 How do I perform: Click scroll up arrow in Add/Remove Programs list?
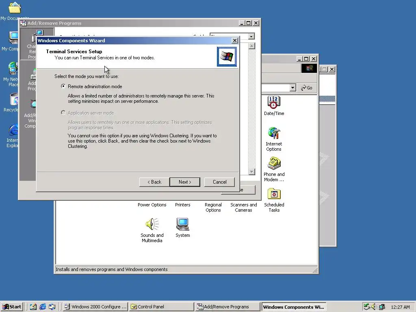(x=252, y=46)
